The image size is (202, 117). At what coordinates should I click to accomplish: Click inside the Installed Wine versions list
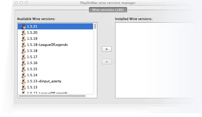coord(156,60)
